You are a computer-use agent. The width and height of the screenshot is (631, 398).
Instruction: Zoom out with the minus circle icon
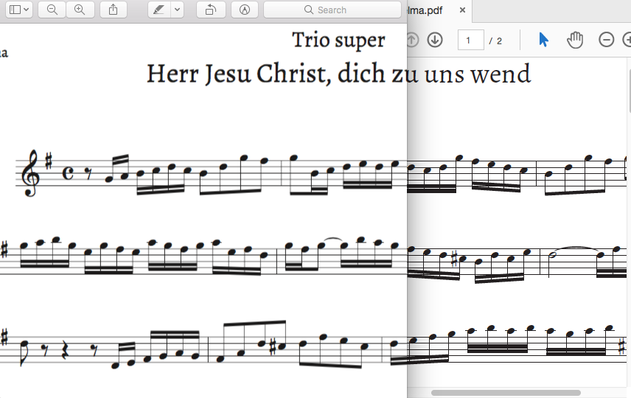pyautogui.click(x=606, y=40)
